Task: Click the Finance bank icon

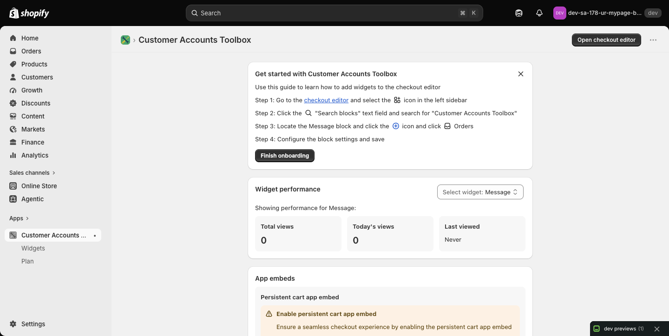Action: click(13, 142)
